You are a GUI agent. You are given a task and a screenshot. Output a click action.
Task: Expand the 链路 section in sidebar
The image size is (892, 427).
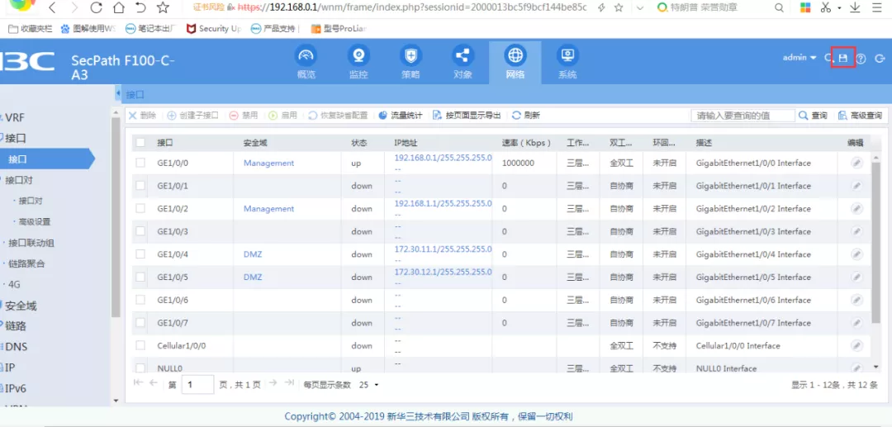click(x=14, y=326)
